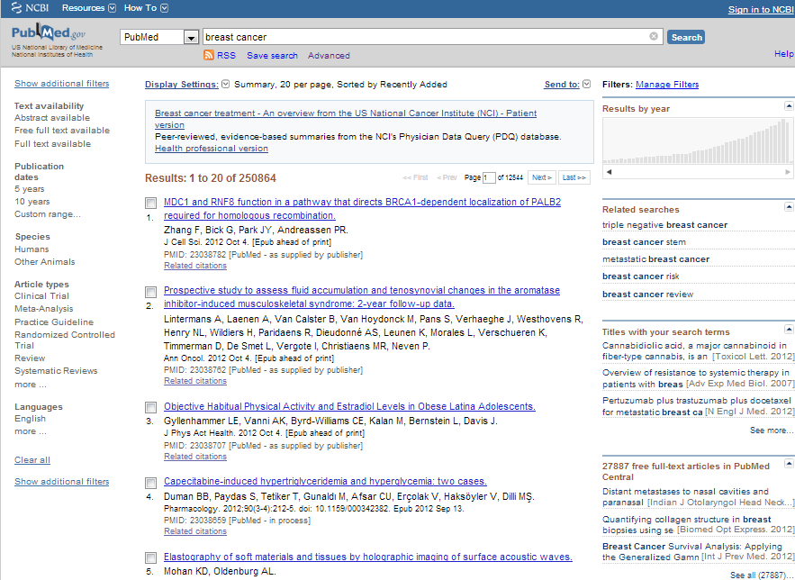Clear the search box with the X icon
Screen dimensions: 795x580
click(654, 37)
